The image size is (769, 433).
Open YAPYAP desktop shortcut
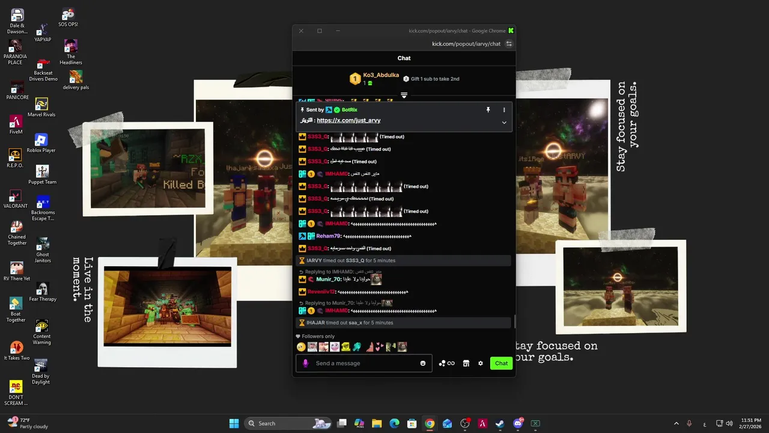pyautogui.click(x=43, y=32)
